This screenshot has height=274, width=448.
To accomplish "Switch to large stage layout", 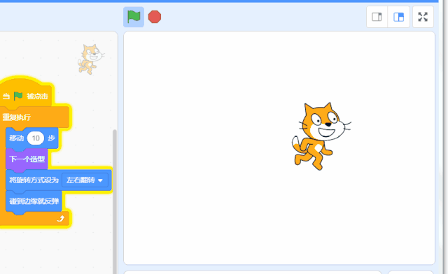I will pyautogui.click(x=398, y=17).
